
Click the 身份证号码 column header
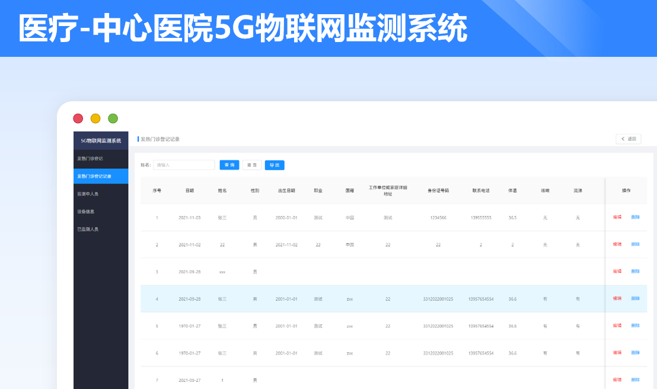438,190
